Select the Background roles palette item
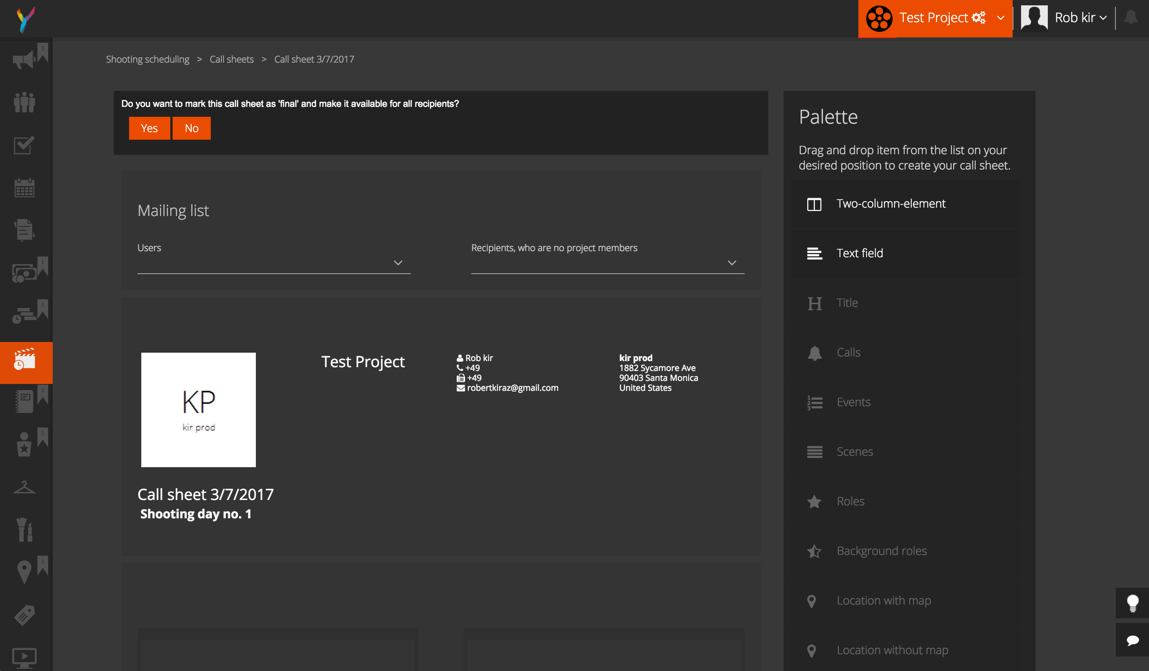The height and width of the screenshot is (671, 1149). click(905, 552)
